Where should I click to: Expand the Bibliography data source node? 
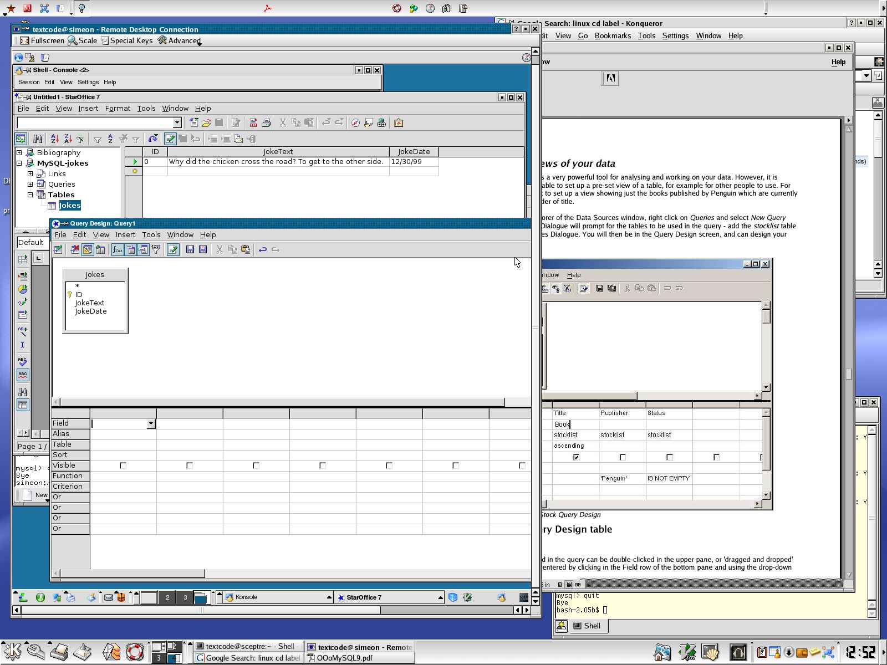19,152
